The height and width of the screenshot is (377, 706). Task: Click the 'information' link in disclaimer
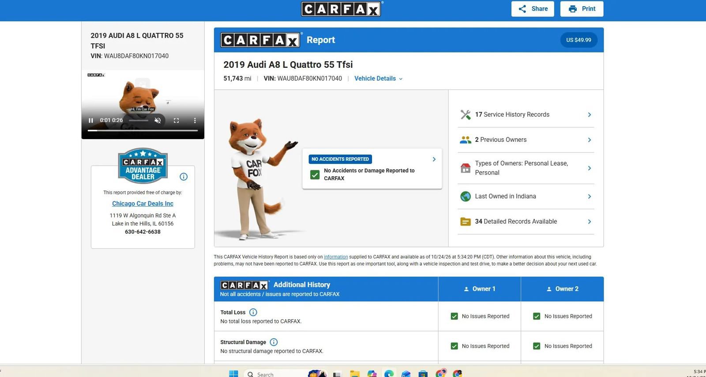[336, 257]
